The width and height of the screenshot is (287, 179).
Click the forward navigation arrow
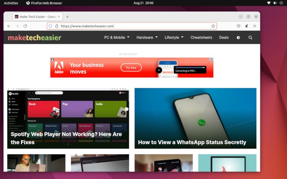(x=17, y=26)
